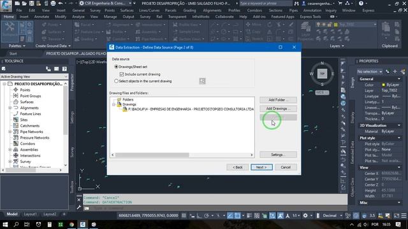Click the Save icon in quick access toolbar

(31, 3)
